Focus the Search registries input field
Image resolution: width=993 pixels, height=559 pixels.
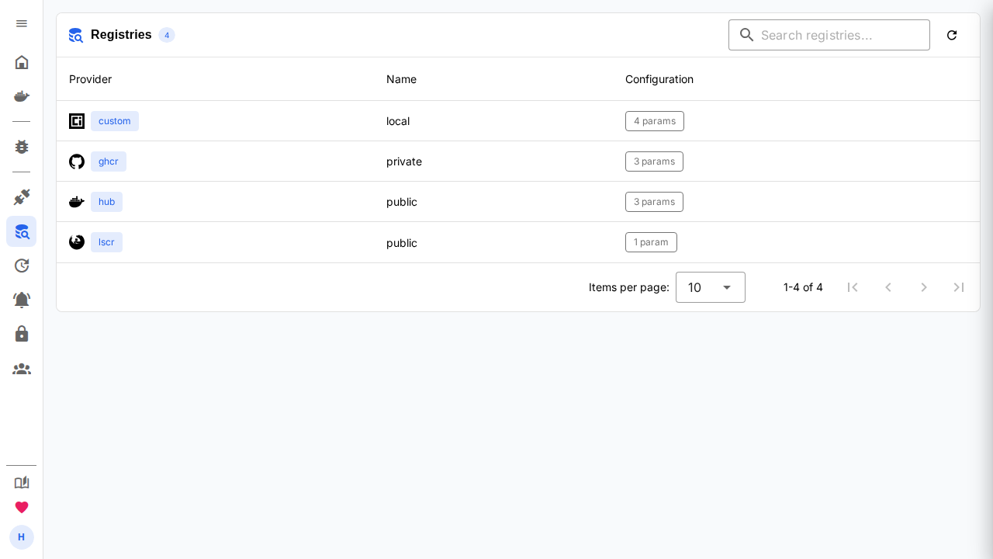pos(829,35)
